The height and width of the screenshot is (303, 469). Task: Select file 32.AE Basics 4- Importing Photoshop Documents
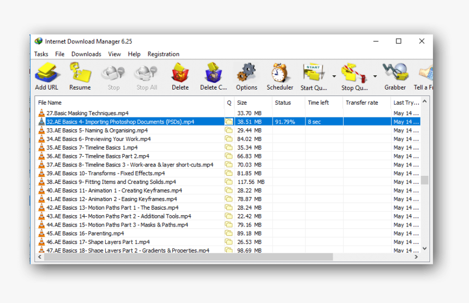coord(120,122)
